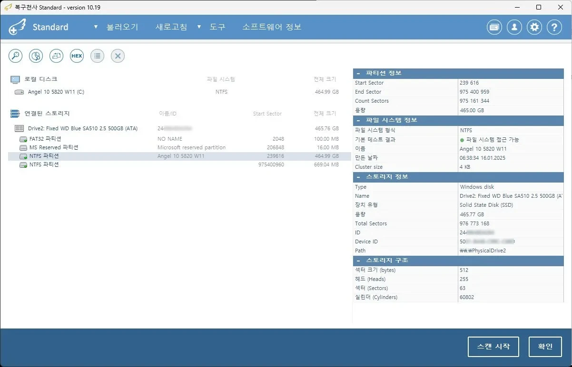This screenshot has width=572, height=367.
Task: Click the Windows disk type value
Action: (477, 187)
